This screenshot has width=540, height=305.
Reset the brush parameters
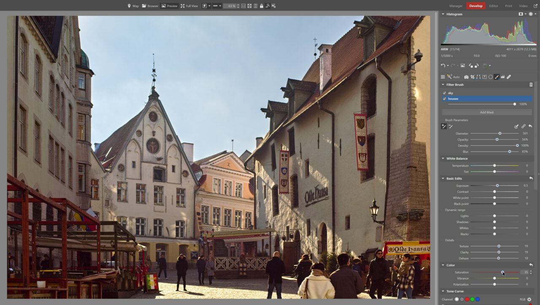click(530, 126)
